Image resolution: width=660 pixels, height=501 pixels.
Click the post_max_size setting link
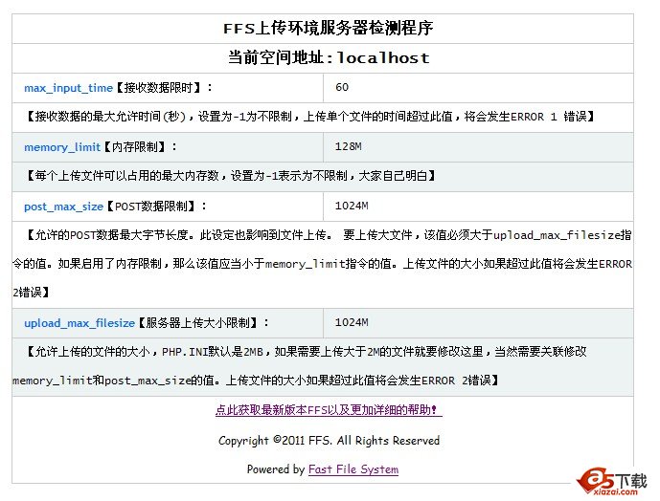[x=63, y=207]
